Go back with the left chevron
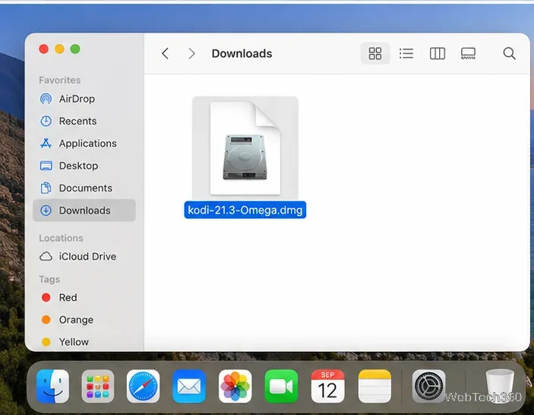Viewport: 534px width, 415px height. [165, 53]
